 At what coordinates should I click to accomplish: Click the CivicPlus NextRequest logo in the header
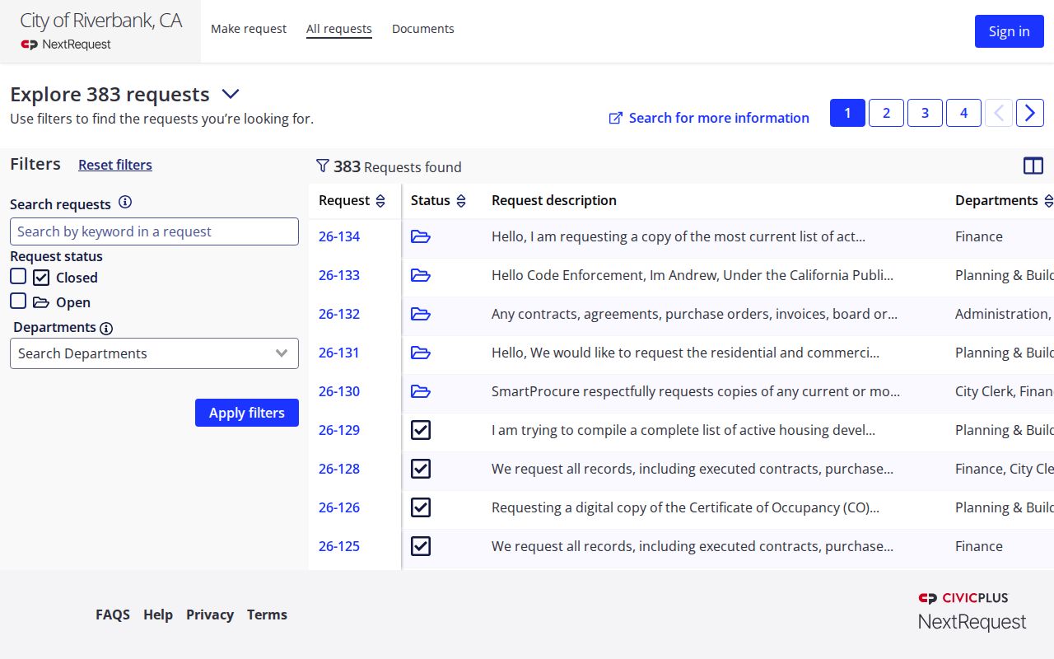[66, 44]
